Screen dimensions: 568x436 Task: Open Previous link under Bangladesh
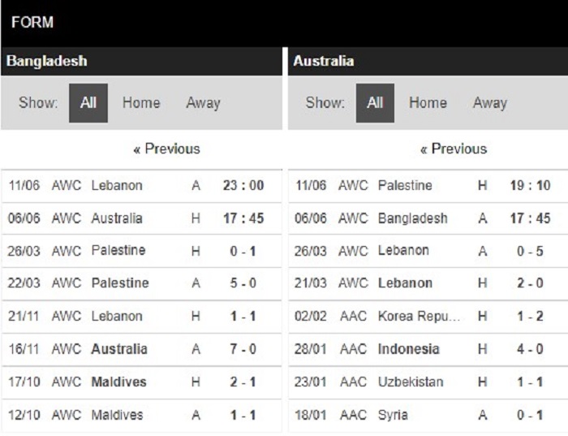click(x=166, y=149)
